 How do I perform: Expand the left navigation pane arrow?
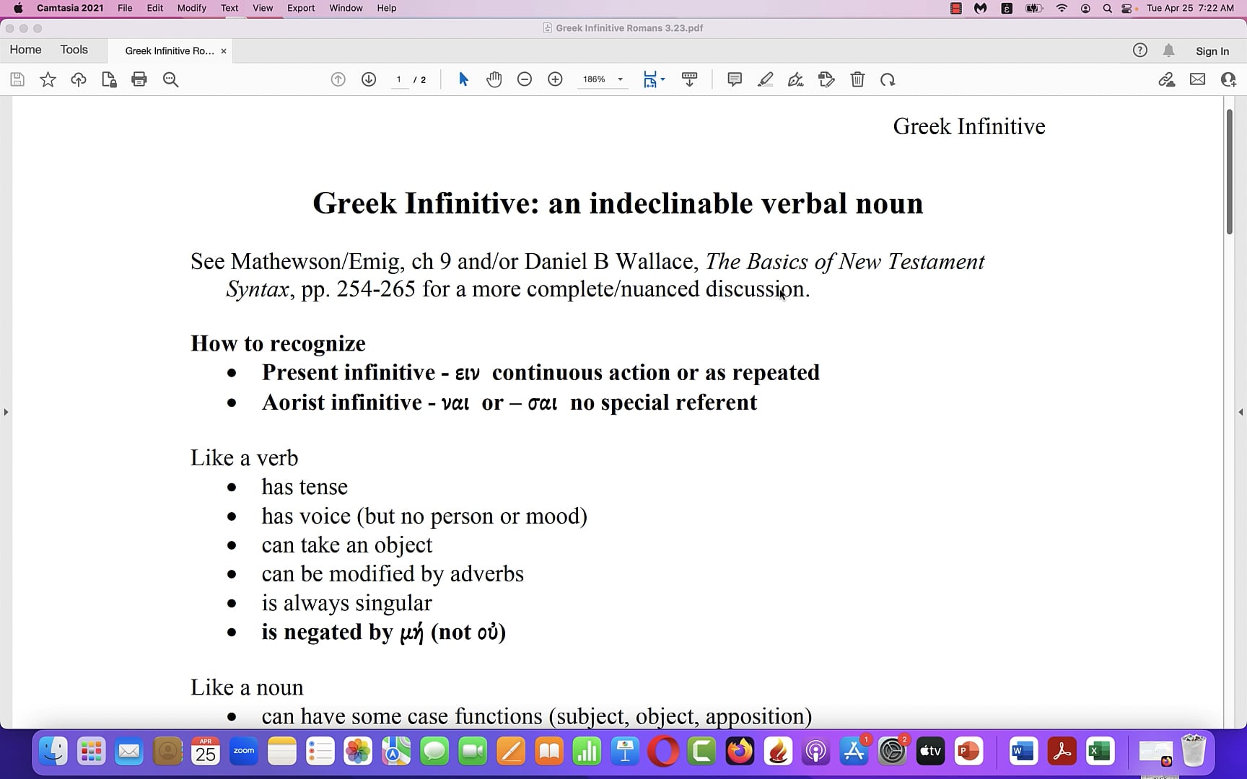pos(6,412)
